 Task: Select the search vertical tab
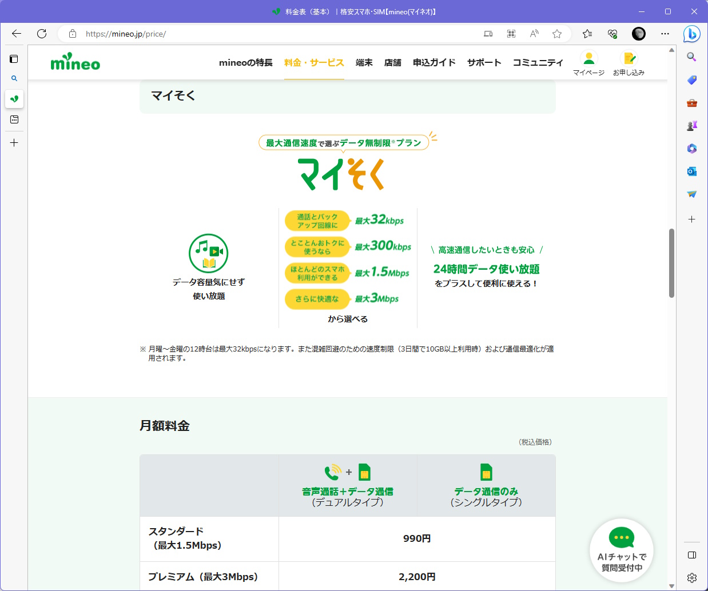coord(14,79)
